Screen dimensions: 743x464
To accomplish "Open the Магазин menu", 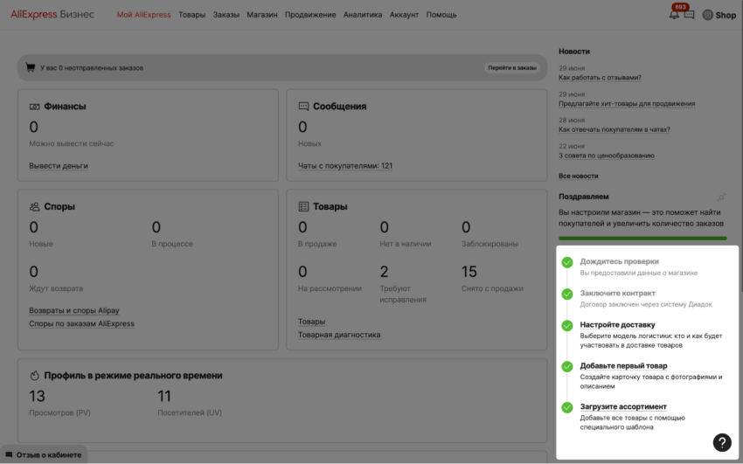I will click(x=262, y=15).
